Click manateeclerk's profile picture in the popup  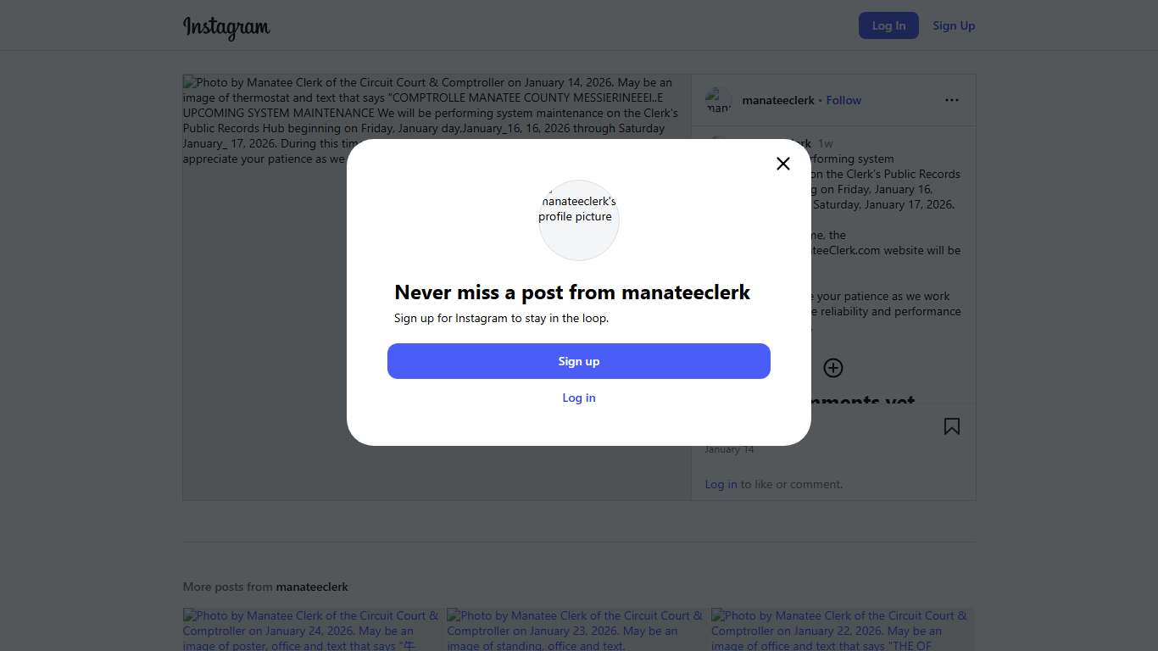(x=579, y=220)
